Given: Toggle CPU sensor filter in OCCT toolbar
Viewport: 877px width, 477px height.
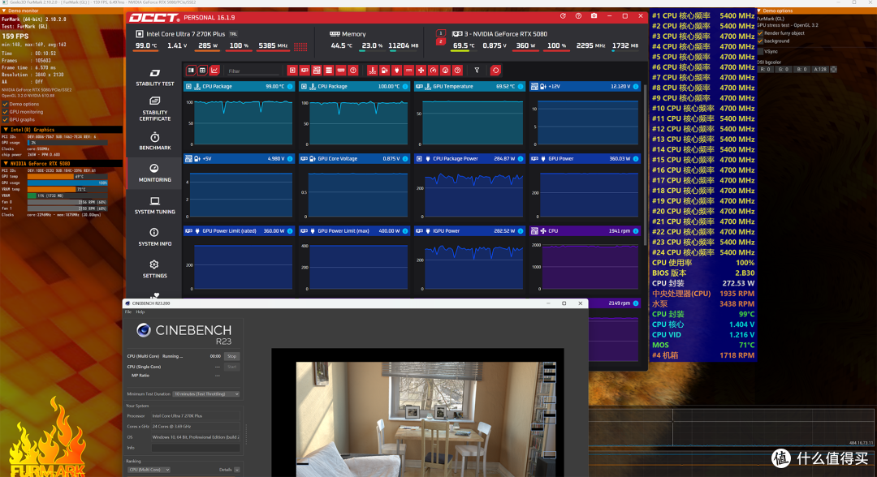Looking at the screenshot, I should (x=292, y=71).
